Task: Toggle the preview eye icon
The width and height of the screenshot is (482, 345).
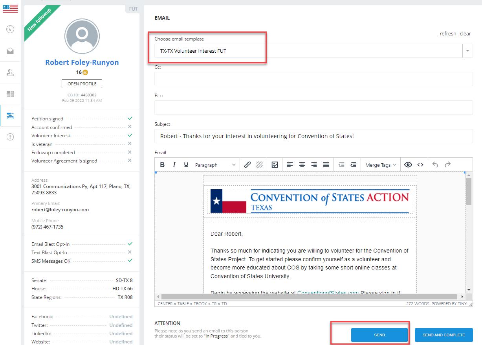Action: click(x=408, y=165)
